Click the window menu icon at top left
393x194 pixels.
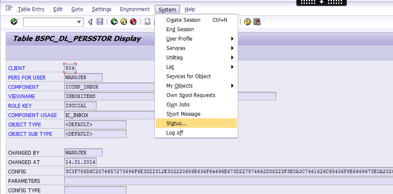click(9, 8)
